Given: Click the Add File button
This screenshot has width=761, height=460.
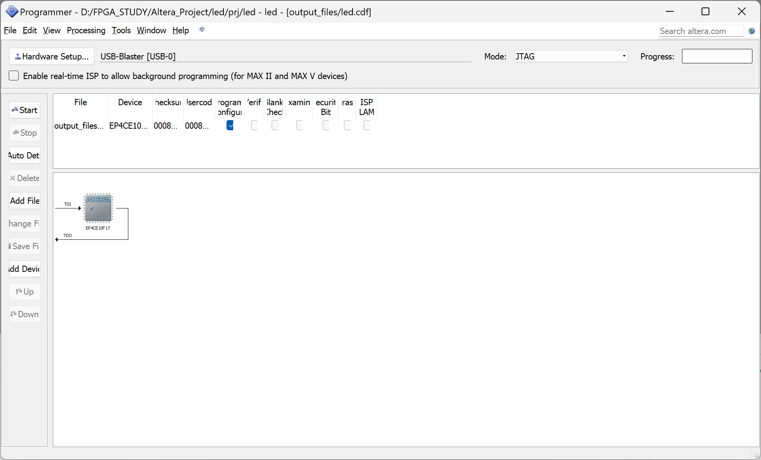Looking at the screenshot, I should (x=25, y=201).
